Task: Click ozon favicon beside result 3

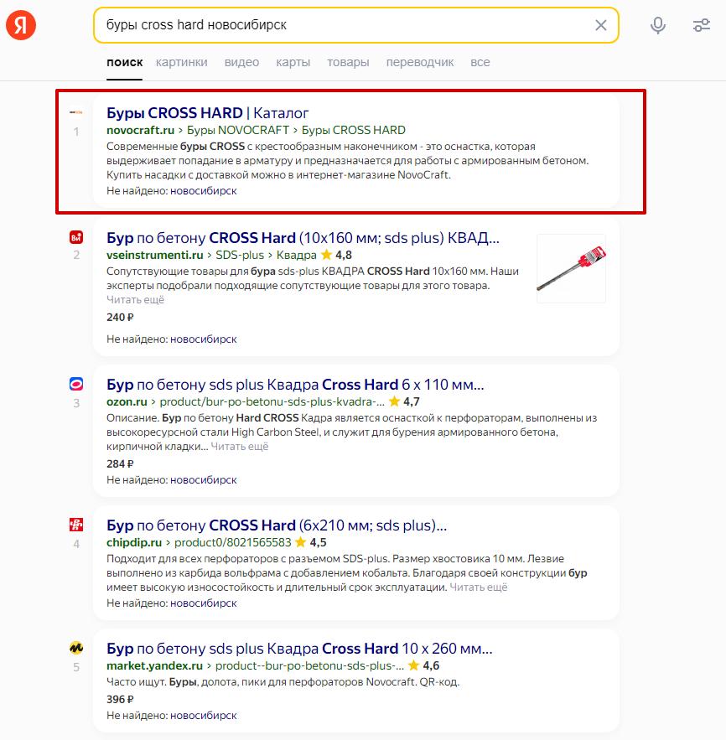Action: 76,384
